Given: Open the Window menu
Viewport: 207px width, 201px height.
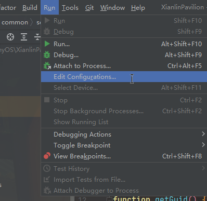Looking at the screenshot, I should 112,8.
